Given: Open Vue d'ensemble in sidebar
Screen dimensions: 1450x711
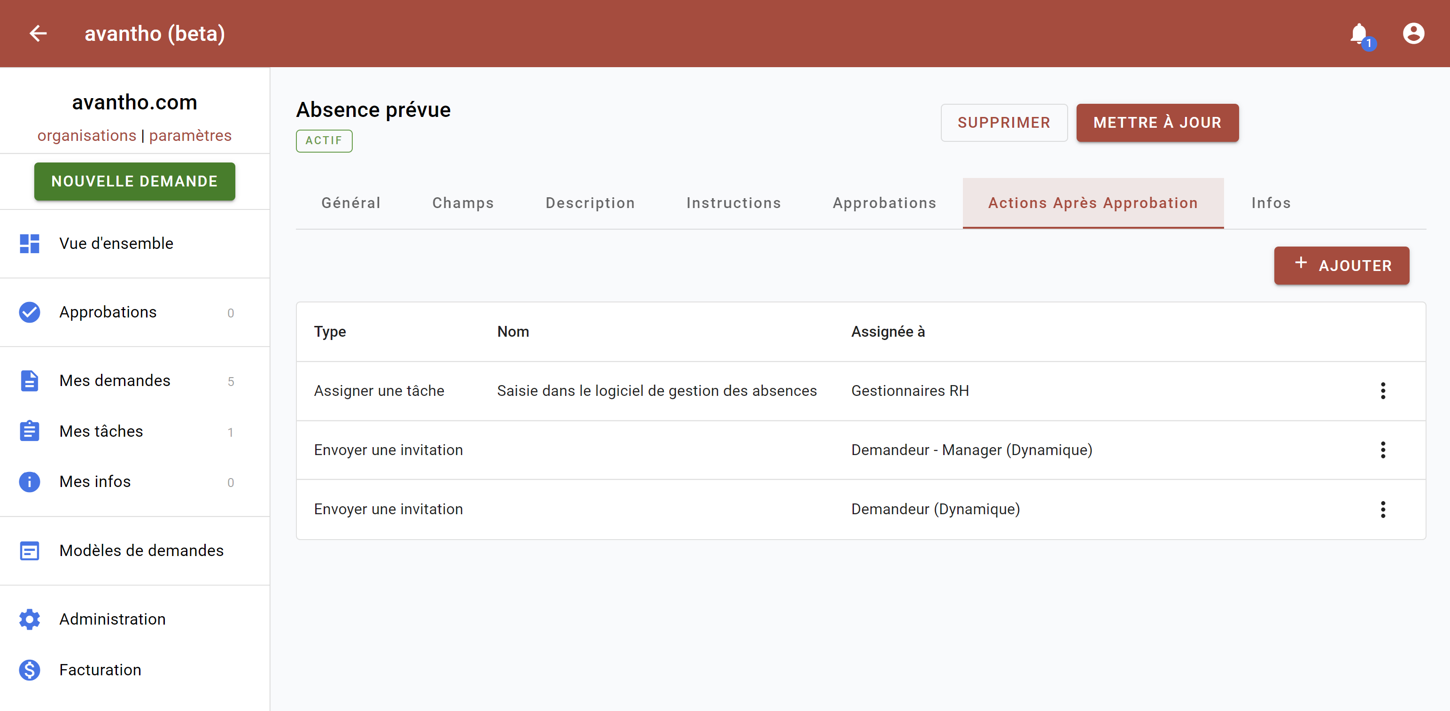Looking at the screenshot, I should tap(134, 244).
